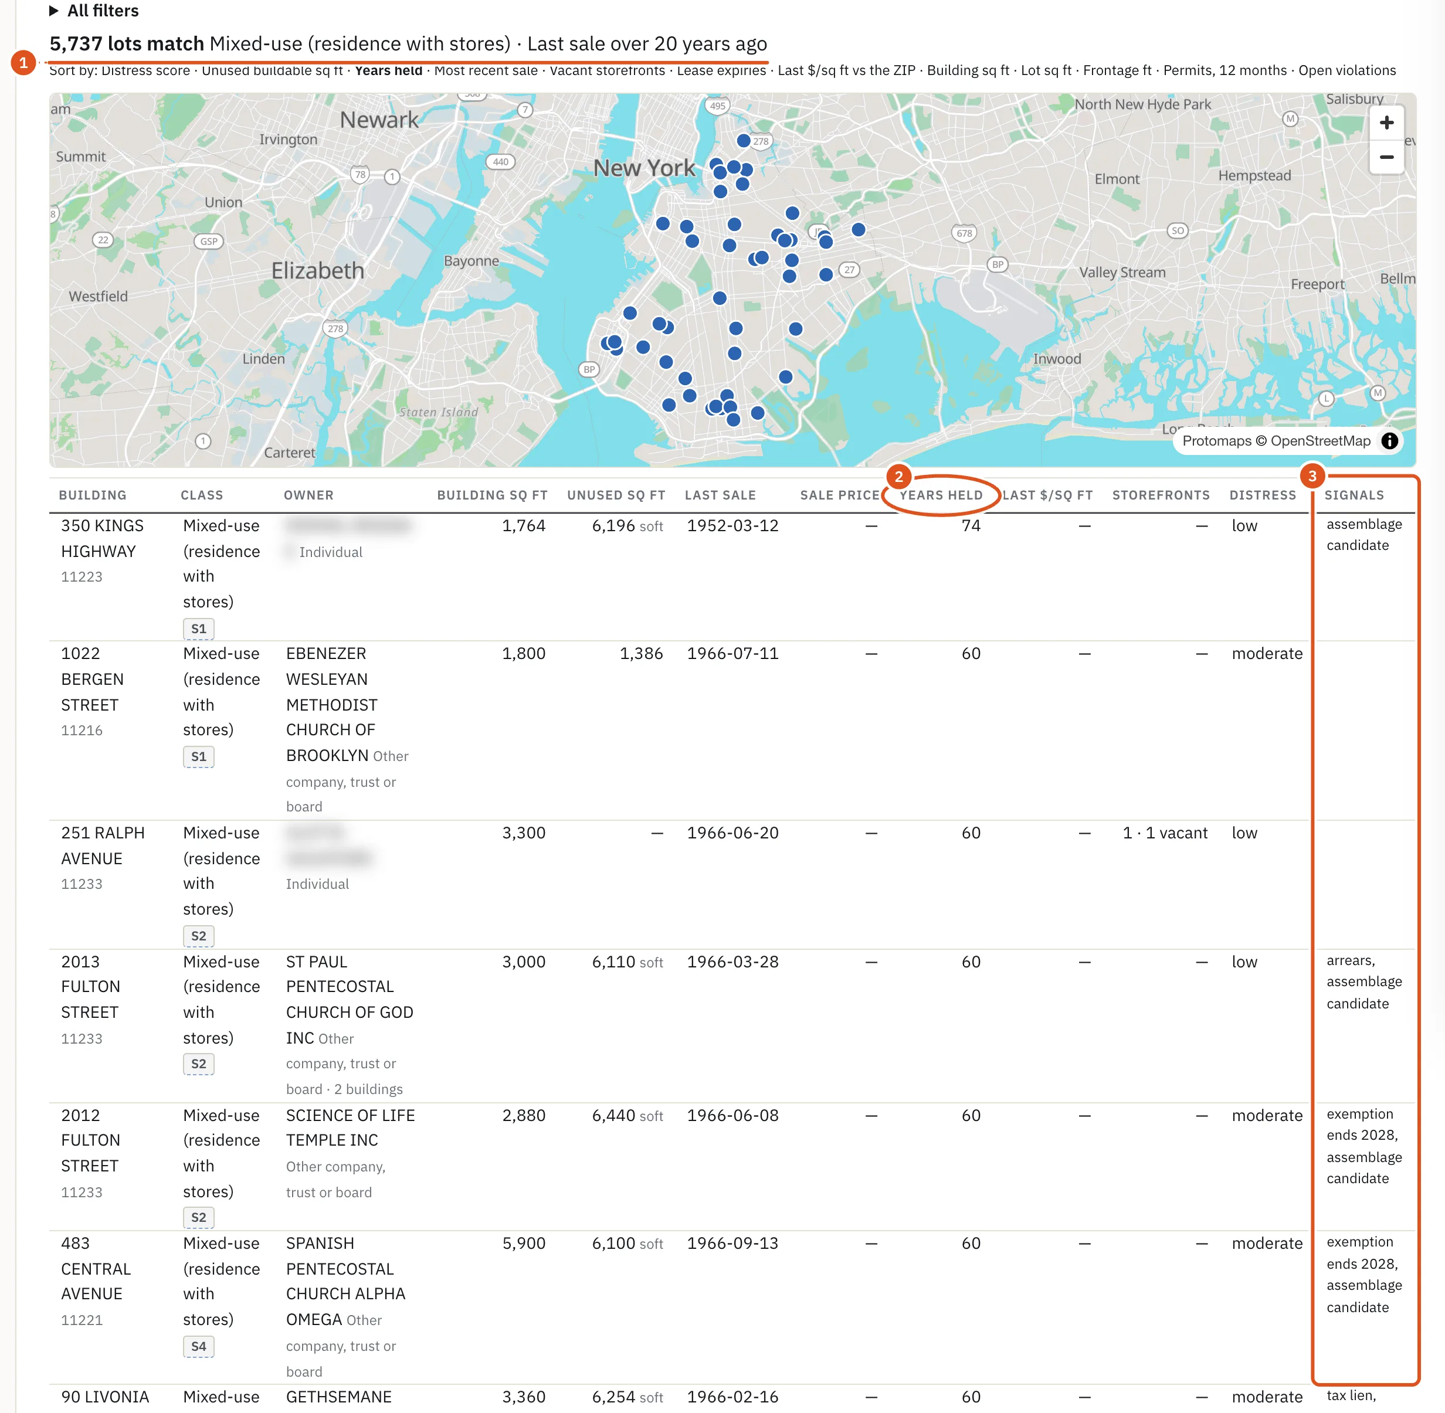Sort by Unused buildable sq ft
The height and width of the screenshot is (1413, 1445).
(x=272, y=72)
